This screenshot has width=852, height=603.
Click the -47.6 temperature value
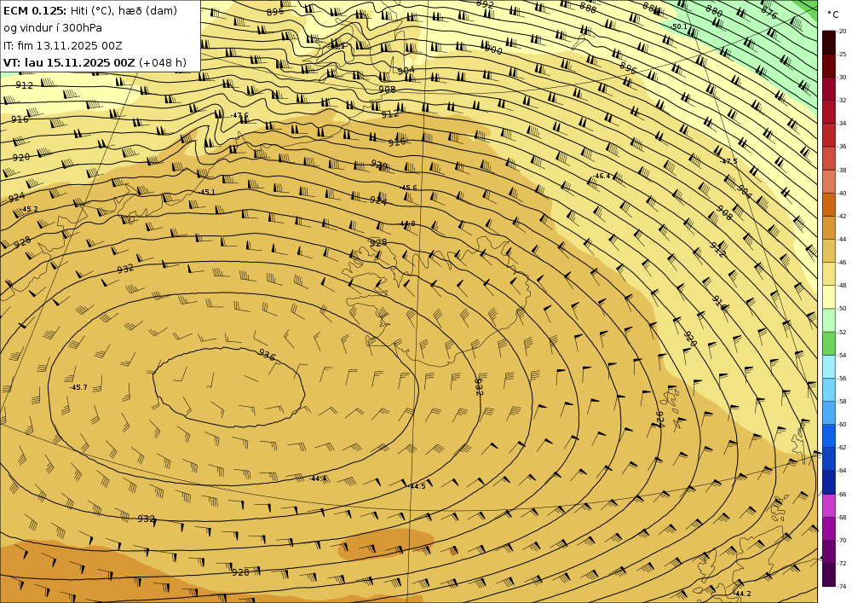pyautogui.click(x=239, y=115)
